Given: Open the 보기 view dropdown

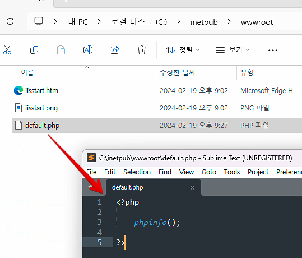Looking at the screenshot, I should click(233, 50).
